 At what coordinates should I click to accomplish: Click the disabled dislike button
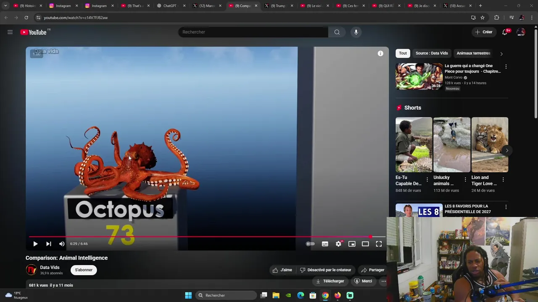point(326,270)
